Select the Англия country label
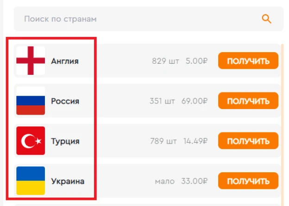 [65, 61]
